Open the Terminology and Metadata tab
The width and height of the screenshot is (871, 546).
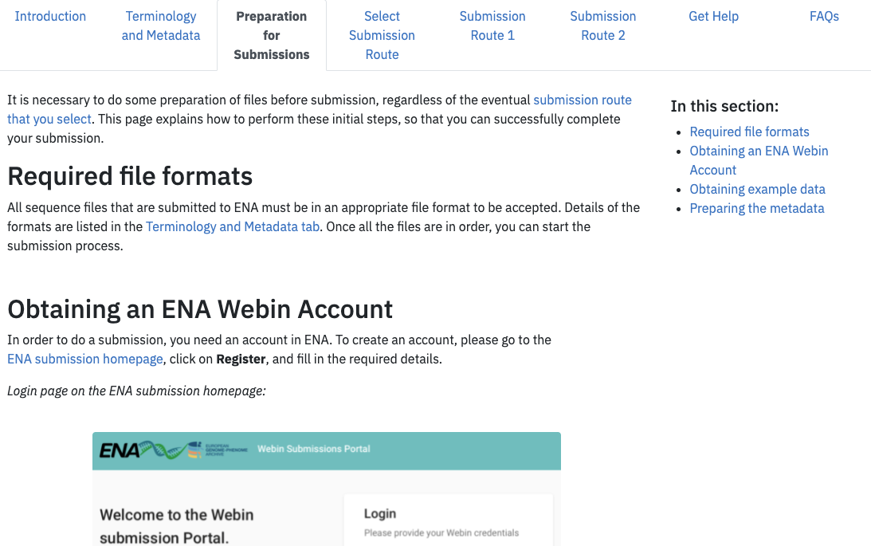click(x=160, y=26)
